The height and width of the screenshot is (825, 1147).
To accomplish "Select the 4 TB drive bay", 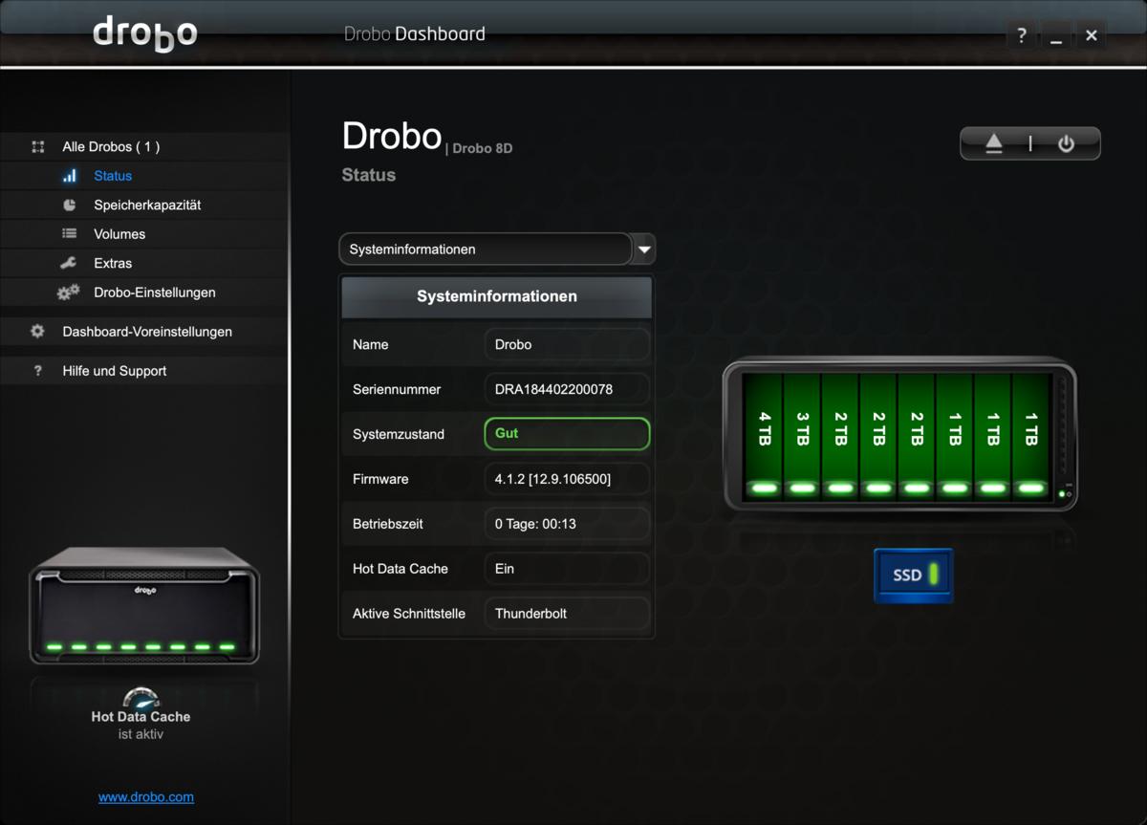I will [x=764, y=436].
